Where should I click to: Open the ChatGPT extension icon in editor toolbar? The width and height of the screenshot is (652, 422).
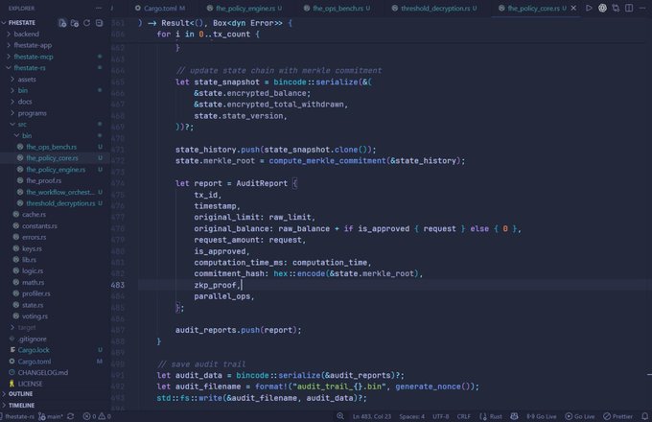[602, 8]
